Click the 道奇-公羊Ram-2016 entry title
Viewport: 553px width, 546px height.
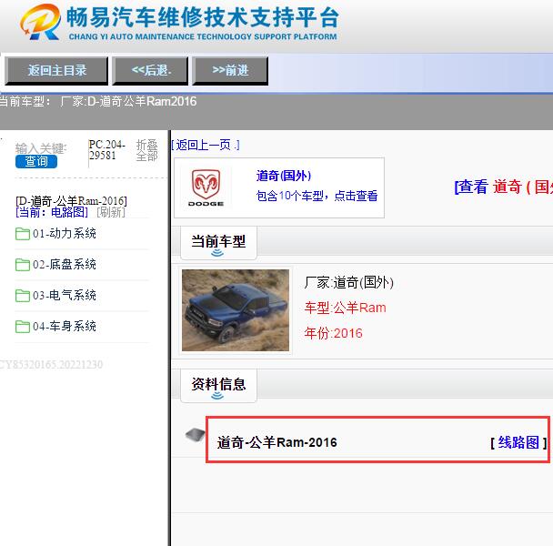(276, 442)
